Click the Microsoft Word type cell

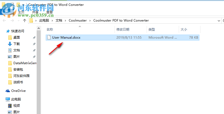(x=163, y=38)
